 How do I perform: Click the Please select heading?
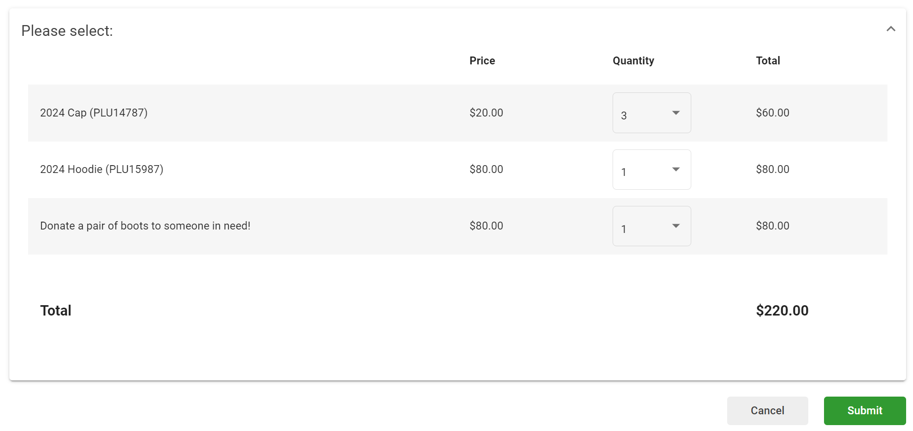67,30
